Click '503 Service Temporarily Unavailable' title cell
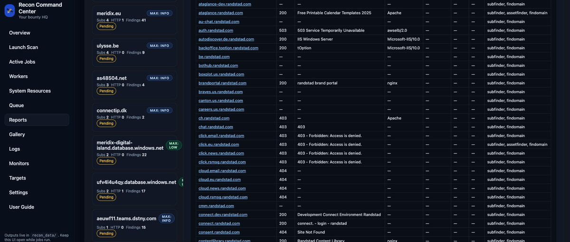Viewport: 570px width, 242px height. 331,30
